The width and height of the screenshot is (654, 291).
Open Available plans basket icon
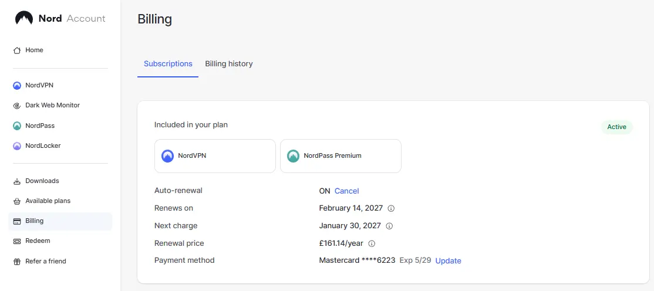coord(17,201)
